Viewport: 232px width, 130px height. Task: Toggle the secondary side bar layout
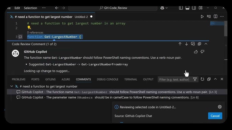point(194,8)
